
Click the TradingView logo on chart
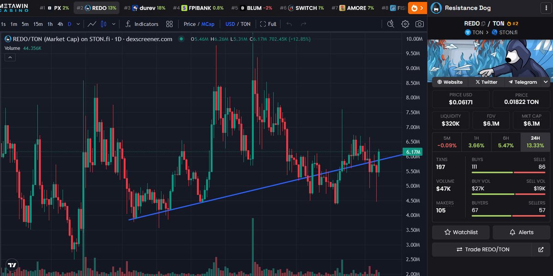(12, 265)
